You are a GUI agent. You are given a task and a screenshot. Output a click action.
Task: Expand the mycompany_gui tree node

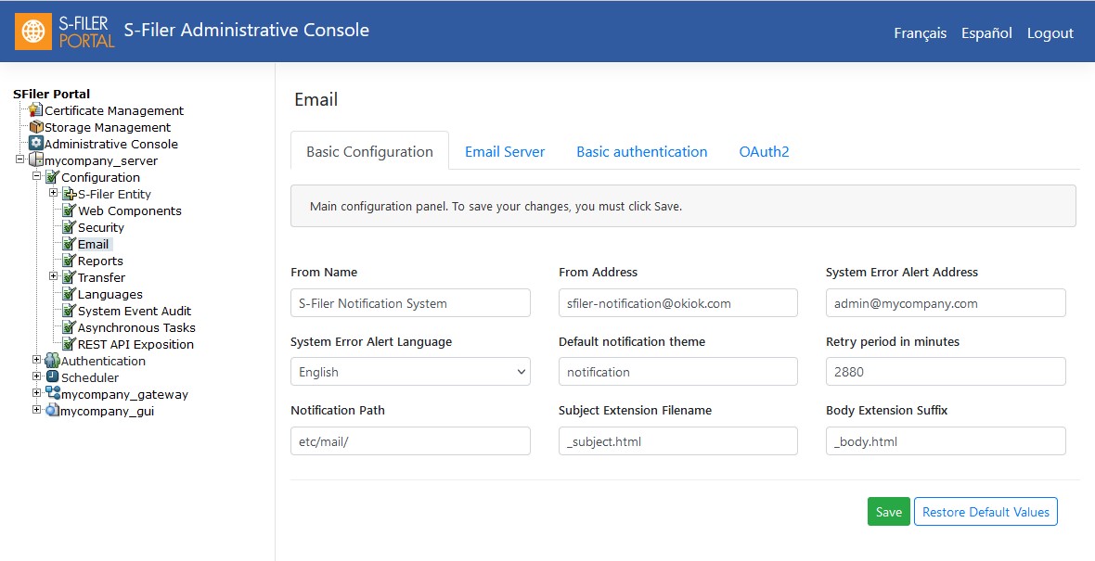(x=36, y=410)
